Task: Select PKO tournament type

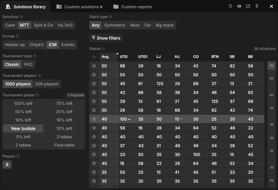Action: coord(28,64)
